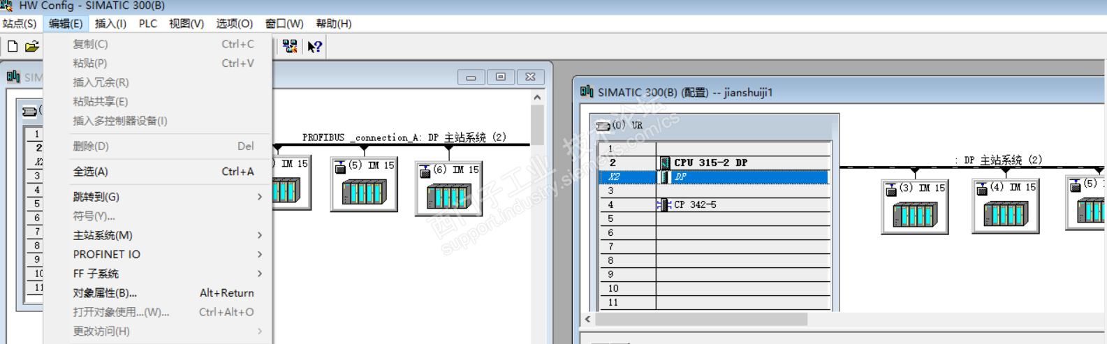The image size is (1107, 344).
Task: Click 打开对象使用...(W)... menu entry
Action: 158,312
